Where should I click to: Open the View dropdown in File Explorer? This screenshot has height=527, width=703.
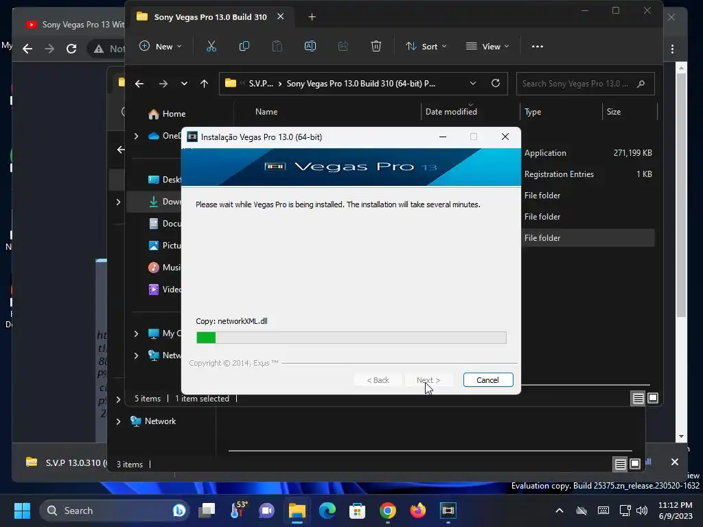(x=487, y=46)
